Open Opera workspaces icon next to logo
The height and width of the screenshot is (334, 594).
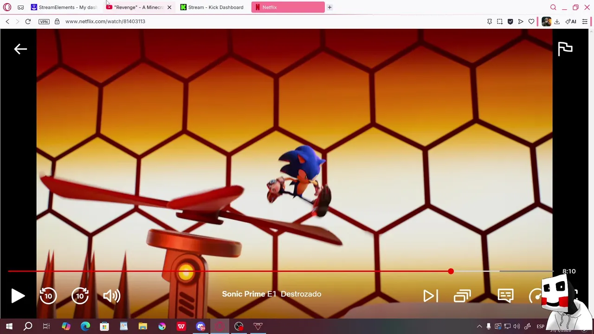(x=20, y=7)
